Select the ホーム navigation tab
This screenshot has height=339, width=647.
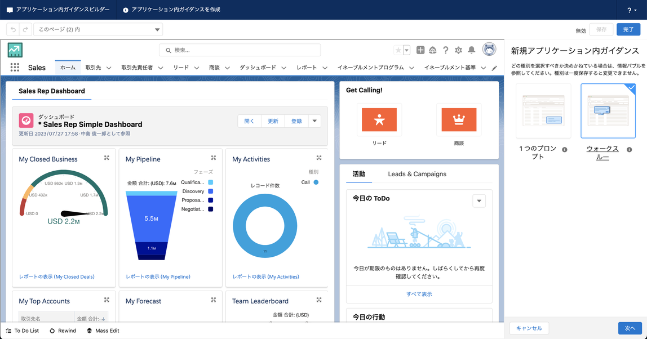pyautogui.click(x=68, y=68)
